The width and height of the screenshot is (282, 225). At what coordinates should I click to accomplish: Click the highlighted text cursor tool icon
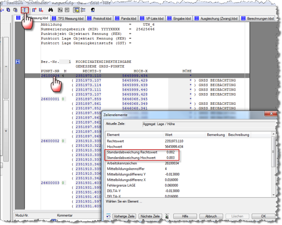click(x=25, y=10)
